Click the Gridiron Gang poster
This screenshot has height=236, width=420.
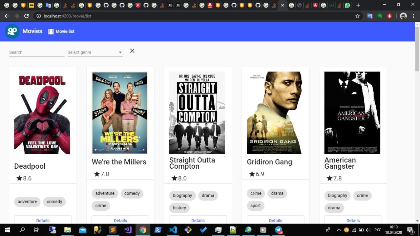pyautogui.click(x=274, y=113)
